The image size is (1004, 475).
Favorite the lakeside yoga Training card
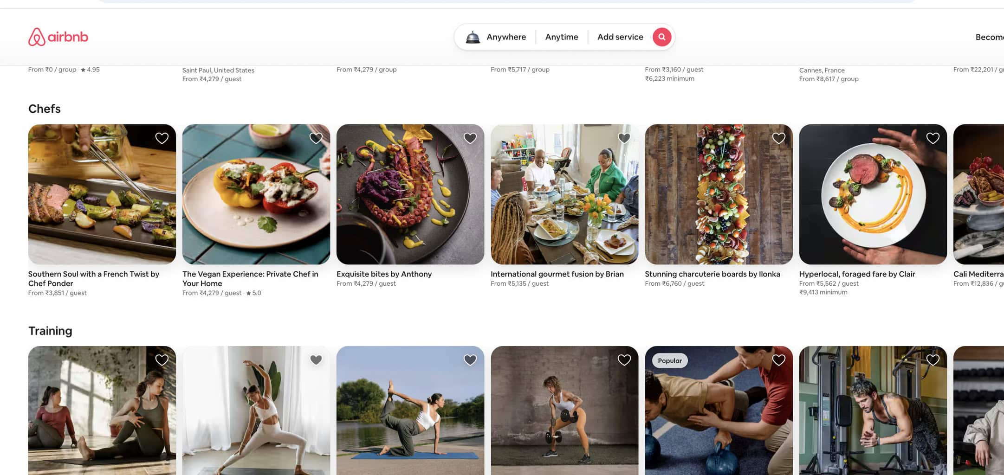(x=470, y=360)
